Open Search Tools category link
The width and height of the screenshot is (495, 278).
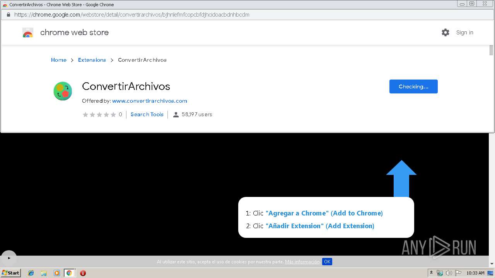tap(147, 114)
